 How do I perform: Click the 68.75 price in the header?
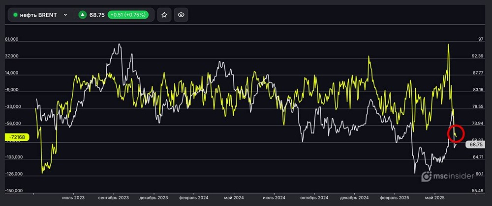pyautogui.click(x=97, y=15)
